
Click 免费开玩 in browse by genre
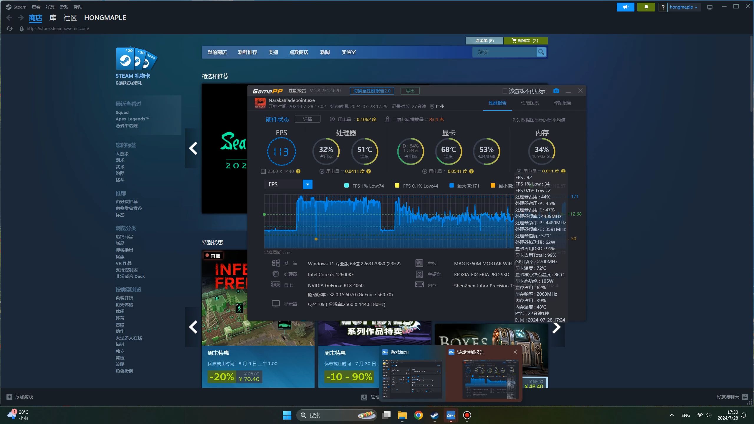click(124, 298)
